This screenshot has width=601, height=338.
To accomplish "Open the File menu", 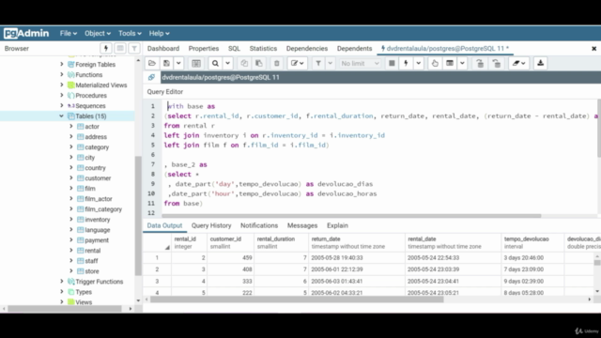I will 69,34.
